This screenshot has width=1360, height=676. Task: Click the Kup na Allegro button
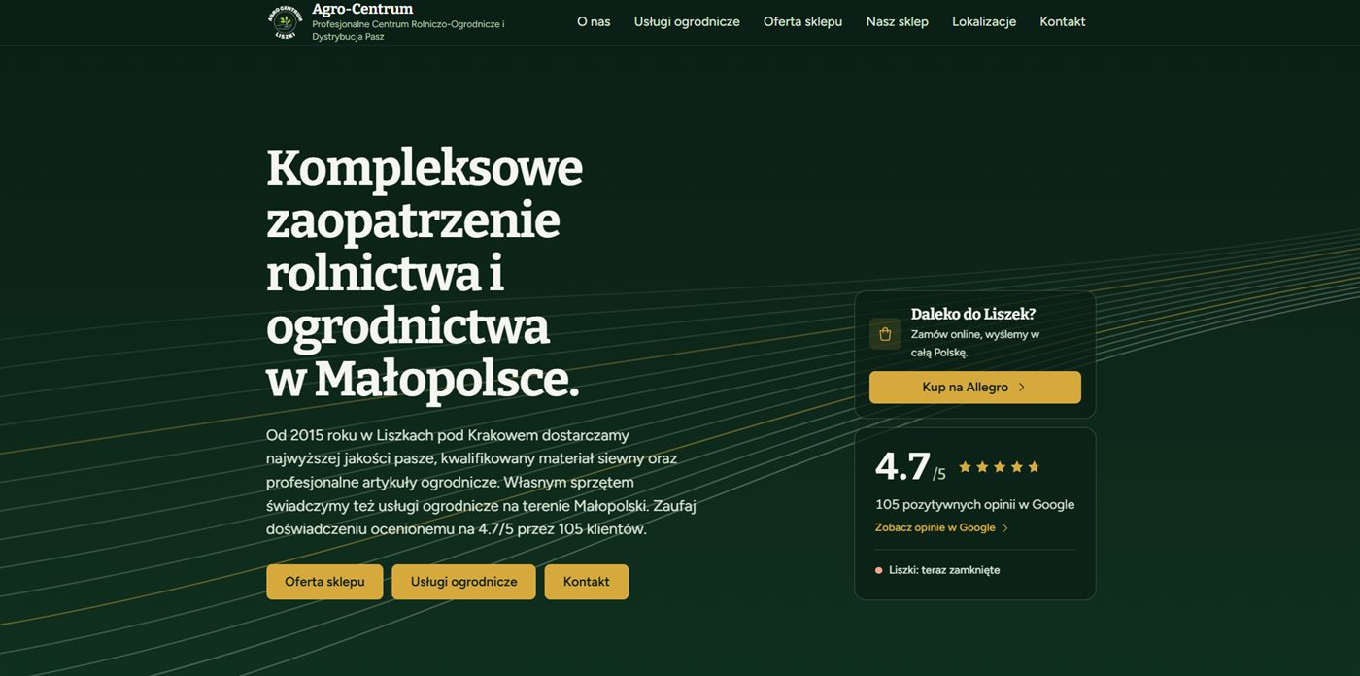974,388
